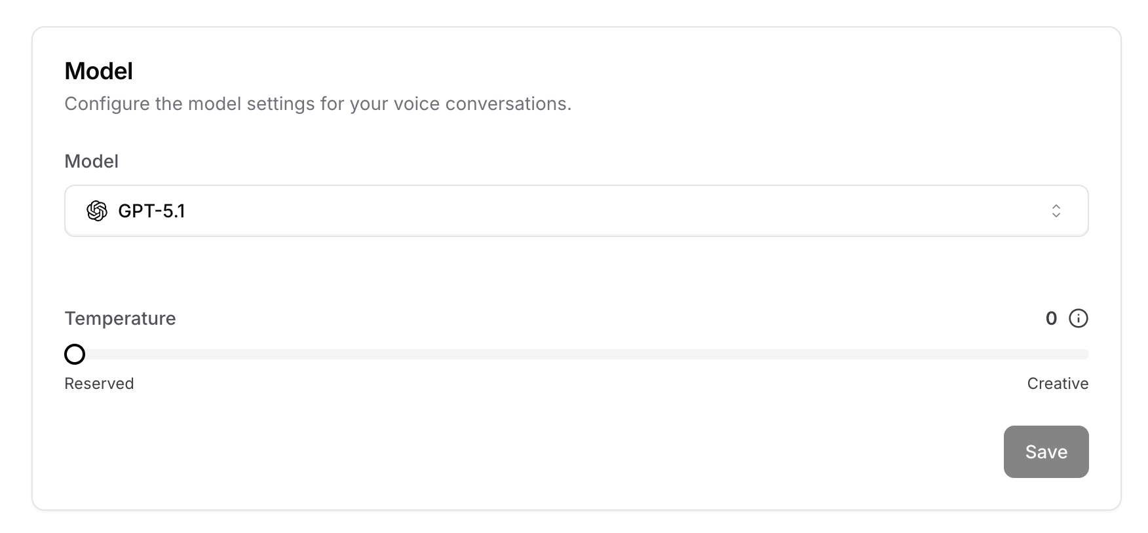Click the Model section heading

pyautogui.click(x=98, y=71)
